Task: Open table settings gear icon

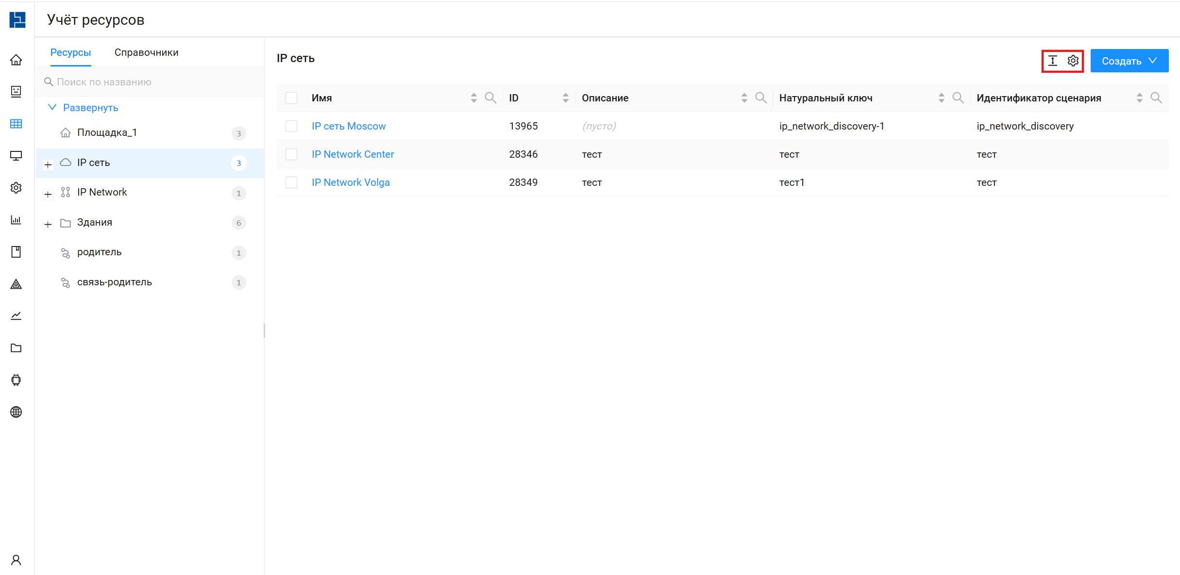Action: (x=1073, y=61)
